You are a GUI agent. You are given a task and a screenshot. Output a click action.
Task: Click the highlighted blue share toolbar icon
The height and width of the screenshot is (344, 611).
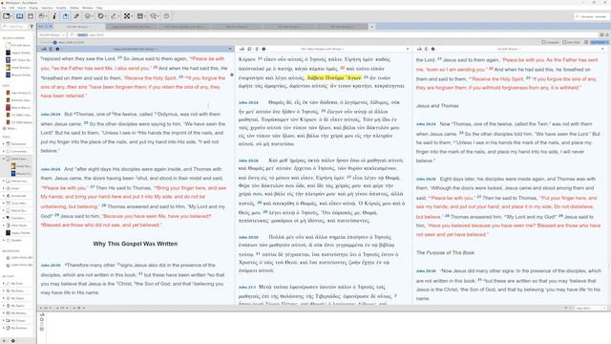point(66,16)
